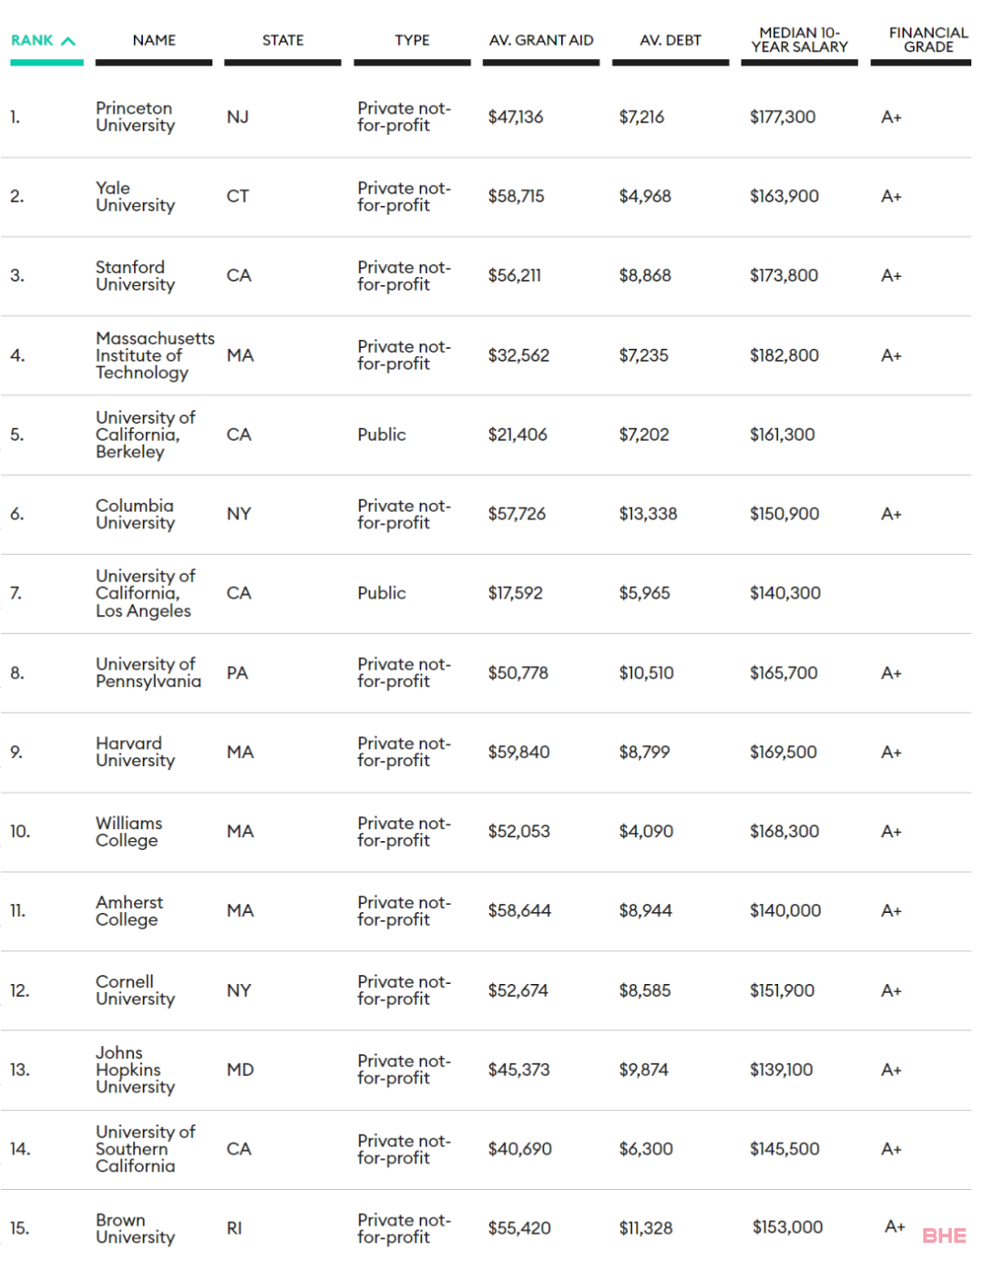Sort by Median 10-Year Salary header

(x=799, y=39)
